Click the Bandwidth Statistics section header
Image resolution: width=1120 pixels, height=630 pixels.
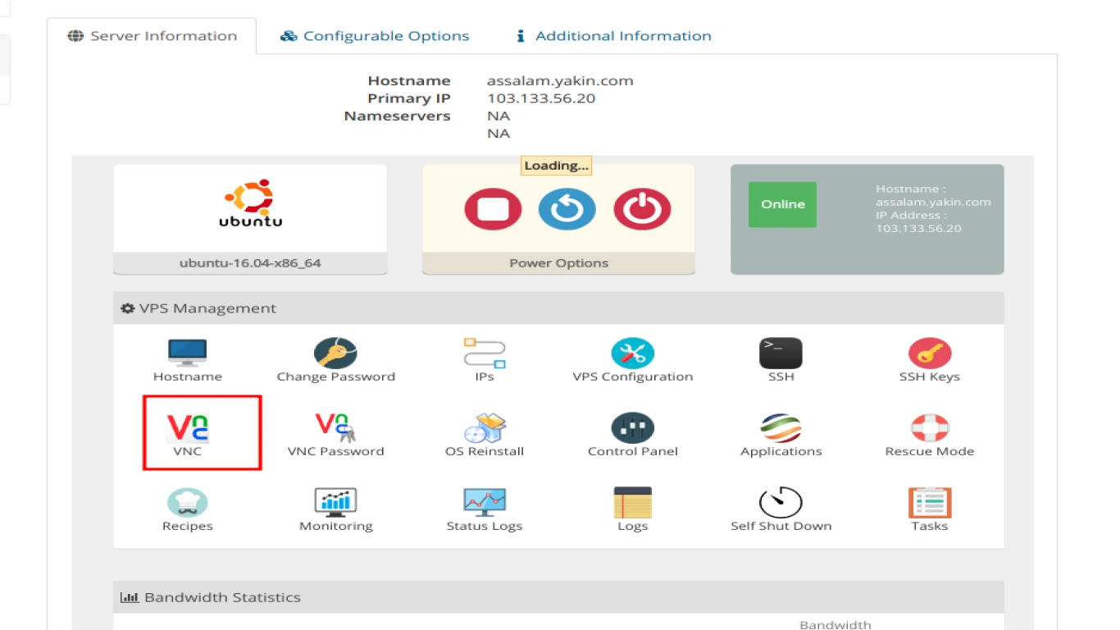(x=558, y=597)
